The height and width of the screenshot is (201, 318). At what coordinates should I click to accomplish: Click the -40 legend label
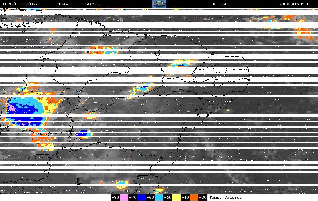[185, 198]
